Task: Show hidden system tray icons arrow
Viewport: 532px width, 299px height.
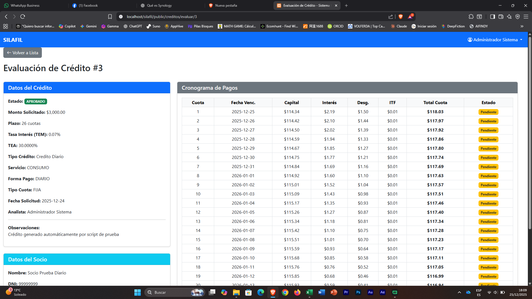Action: (459, 292)
